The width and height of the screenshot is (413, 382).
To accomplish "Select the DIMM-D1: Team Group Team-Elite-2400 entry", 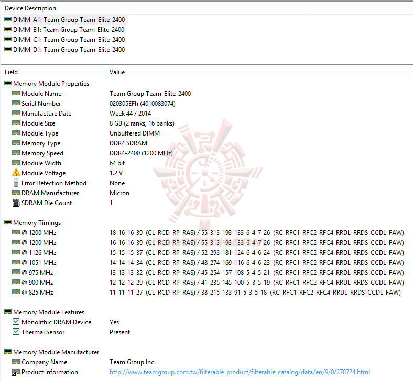I will click(69, 50).
